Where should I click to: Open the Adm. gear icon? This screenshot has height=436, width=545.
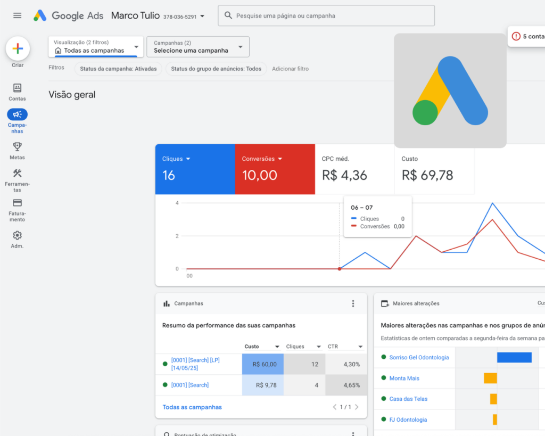[17, 235]
